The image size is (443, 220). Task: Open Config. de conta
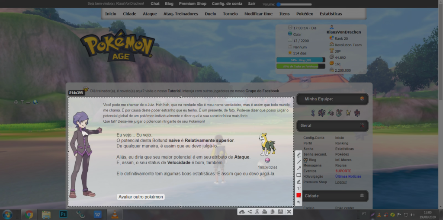[227, 3]
